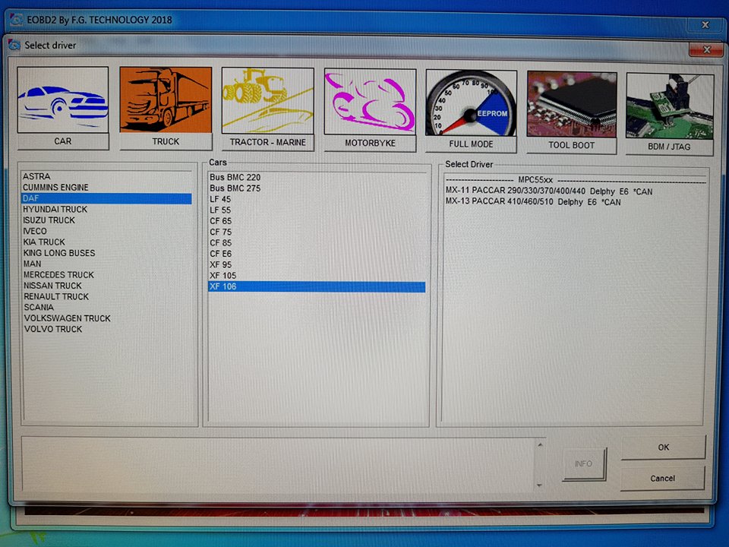Click the INFO button
The height and width of the screenshot is (547, 729).
click(x=583, y=463)
